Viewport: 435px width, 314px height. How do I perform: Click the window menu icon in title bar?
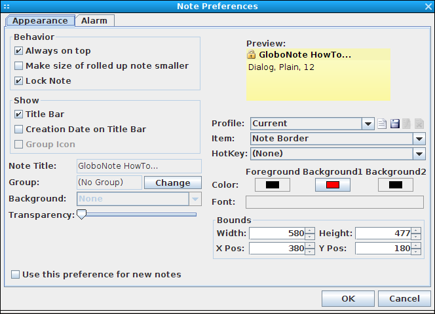(x=7, y=7)
